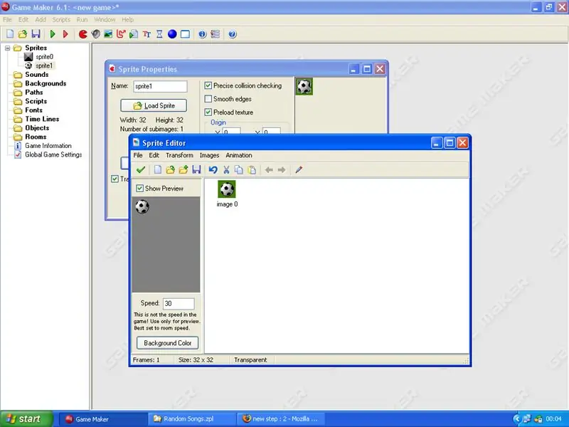
Task: Move image right with right arrow icon
Action: 282,169
